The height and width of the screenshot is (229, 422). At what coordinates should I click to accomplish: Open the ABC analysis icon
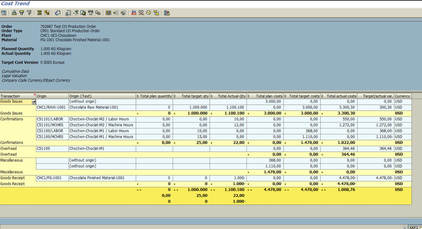point(98,13)
